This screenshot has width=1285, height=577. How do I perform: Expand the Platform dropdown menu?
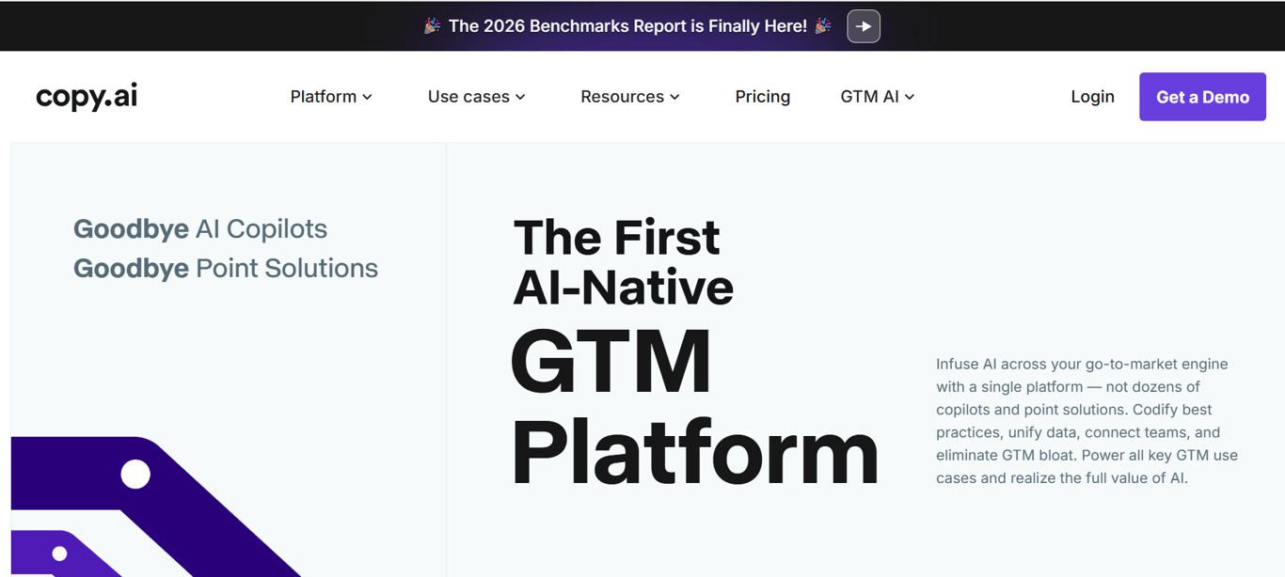pos(331,97)
